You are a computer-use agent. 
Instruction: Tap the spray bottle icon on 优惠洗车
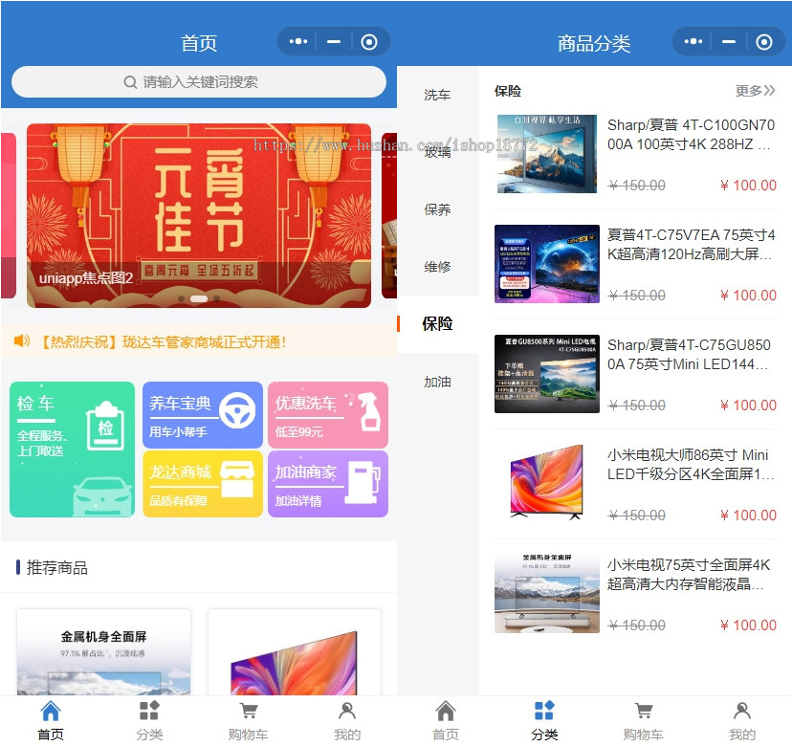[x=366, y=411]
